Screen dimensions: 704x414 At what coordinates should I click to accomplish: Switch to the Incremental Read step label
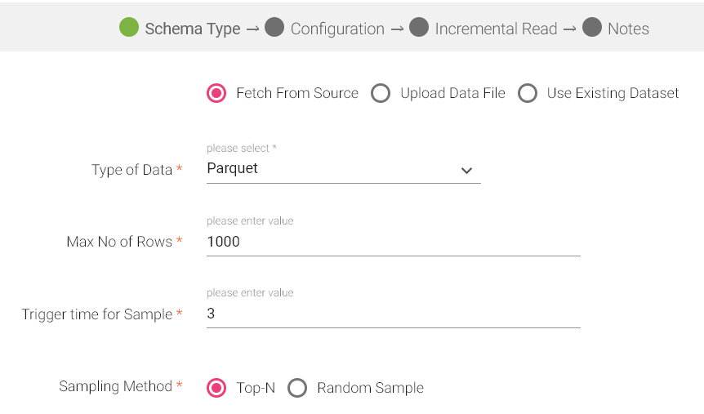point(496,29)
